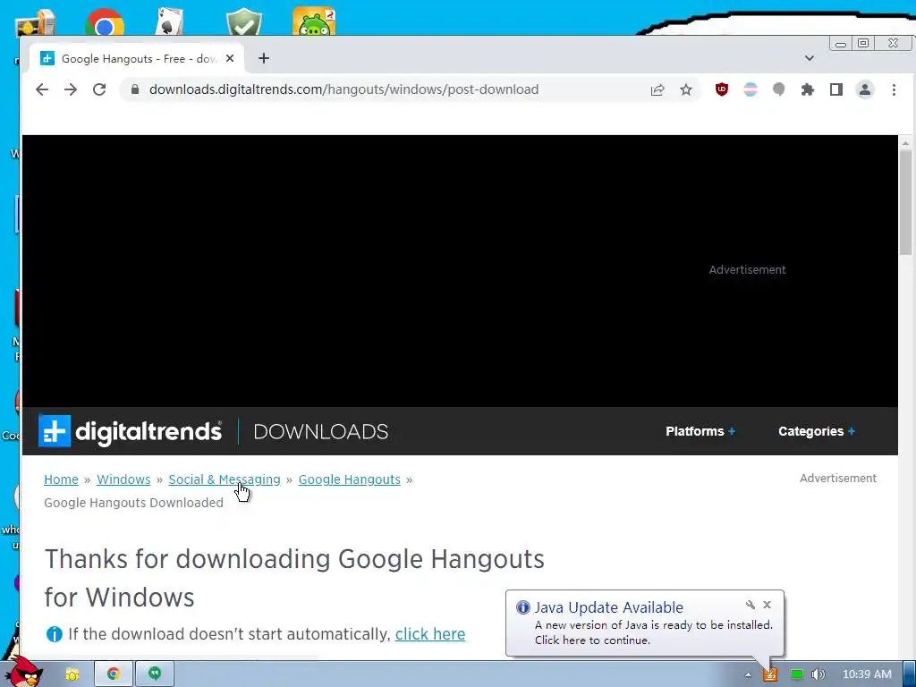Viewport: 916px width, 687px height.
Task: Select the Google Hangouts browser tab
Action: coord(137,58)
